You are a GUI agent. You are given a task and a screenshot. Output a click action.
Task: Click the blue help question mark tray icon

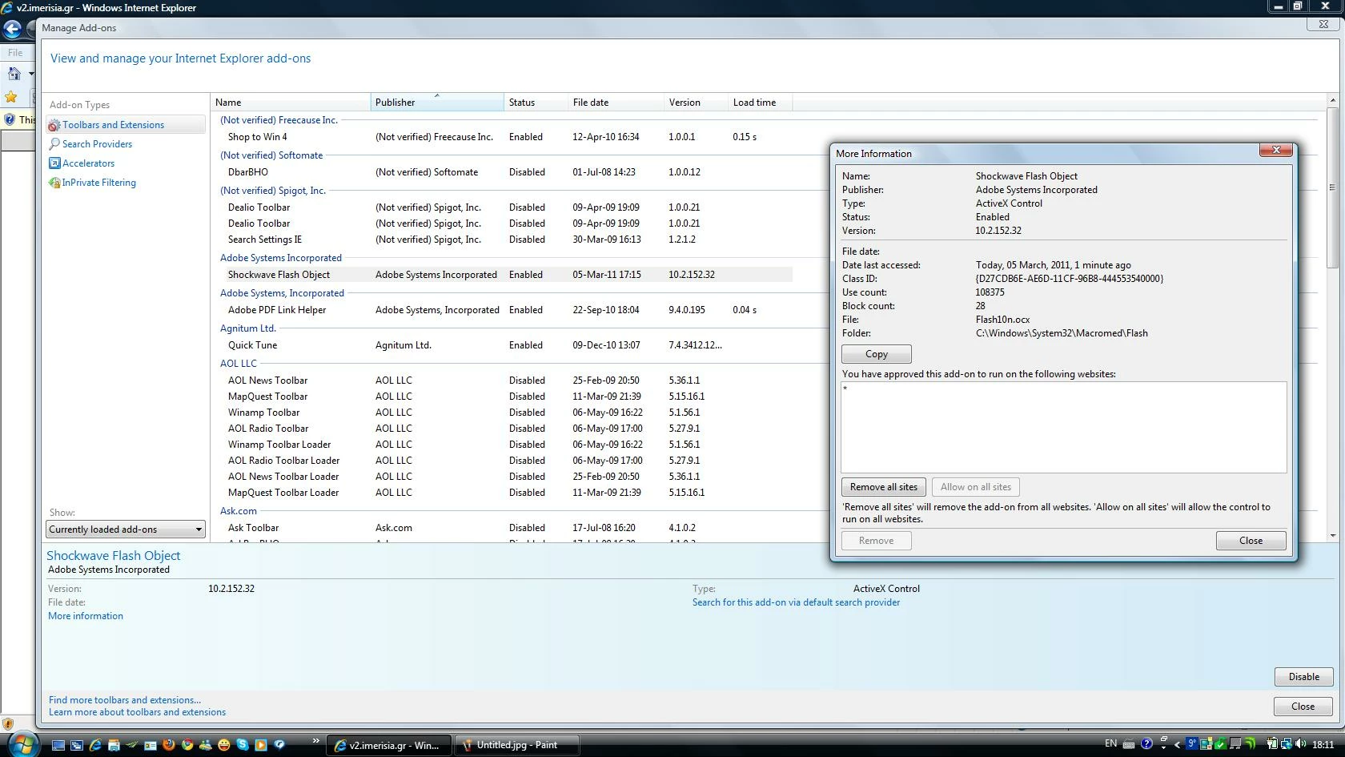[1146, 744]
